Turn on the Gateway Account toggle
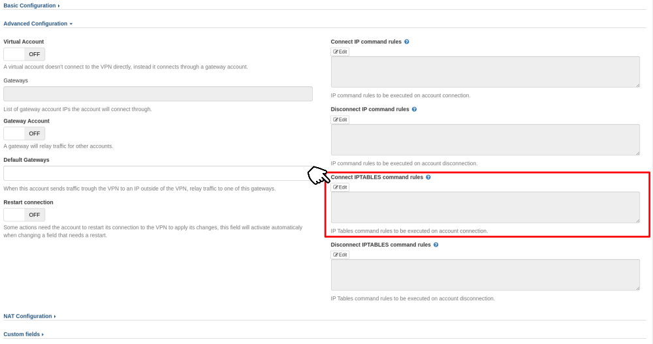Viewport: 653px width, 344px height. point(24,133)
